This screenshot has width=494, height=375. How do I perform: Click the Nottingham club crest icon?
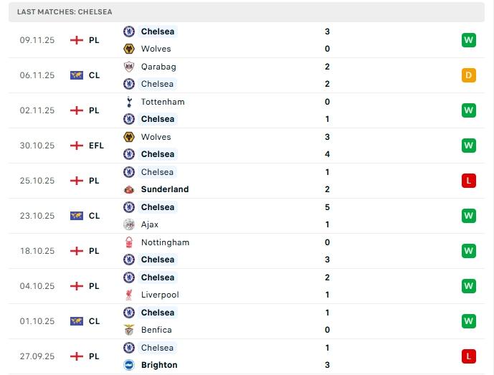click(129, 242)
